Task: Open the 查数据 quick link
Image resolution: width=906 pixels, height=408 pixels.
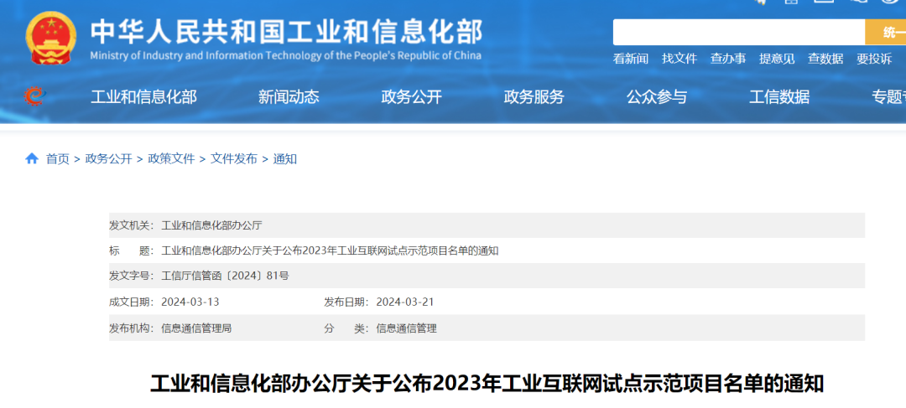Action: coord(825,59)
